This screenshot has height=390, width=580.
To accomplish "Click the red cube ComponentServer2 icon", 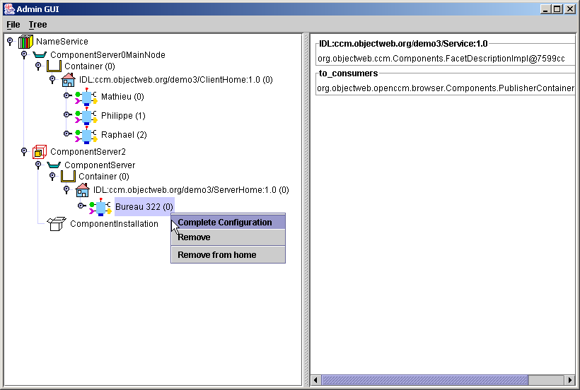I will coord(40,152).
